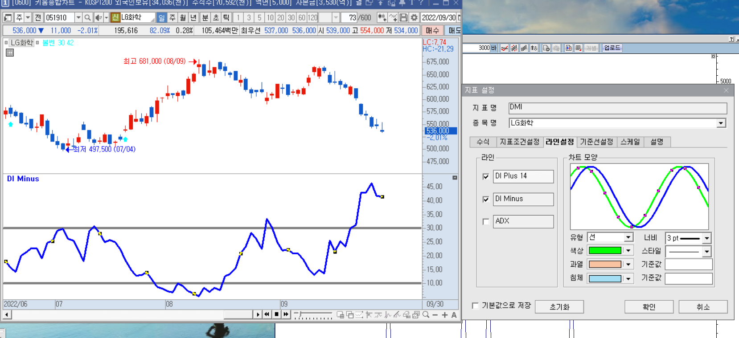
Task: Click the green 색상 color swatch
Action: (605, 251)
